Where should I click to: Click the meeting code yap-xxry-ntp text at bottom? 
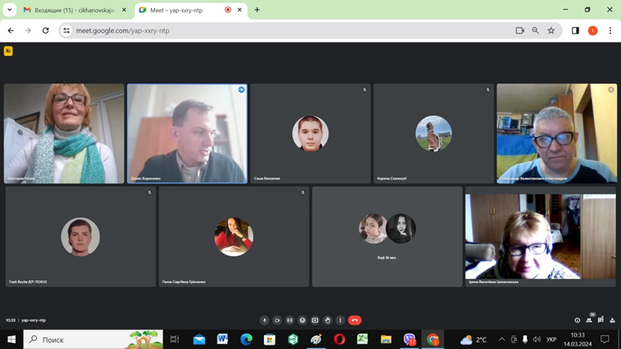[x=34, y=320]
